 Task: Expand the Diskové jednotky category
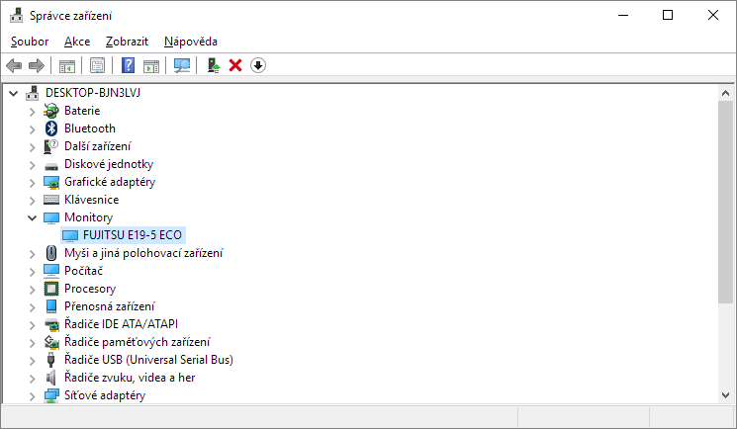point(32,165)
